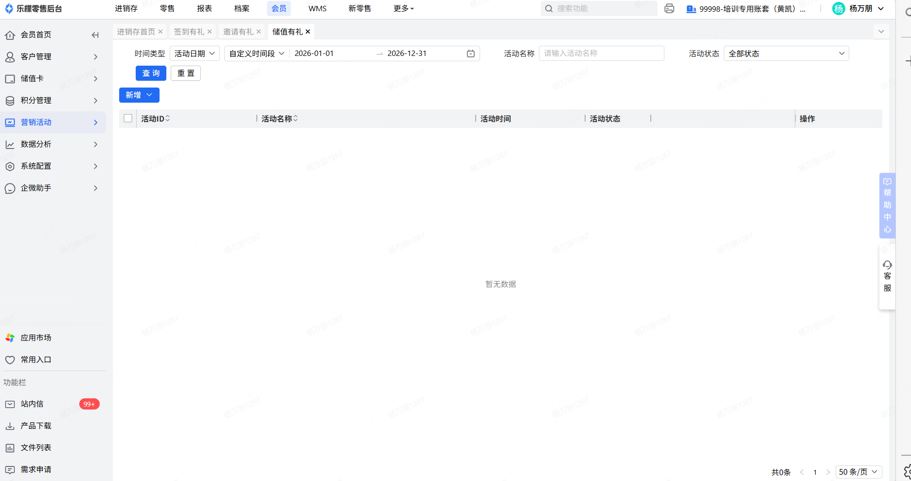Click the 数据分析 chart icon
This screenshot has height=481, width=911.
click(x=10, y=144)
